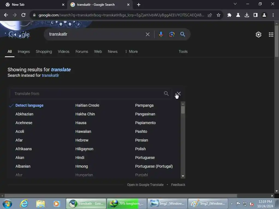
Task: Click language list scrollbar down arrow
Action: coord(183,176)
